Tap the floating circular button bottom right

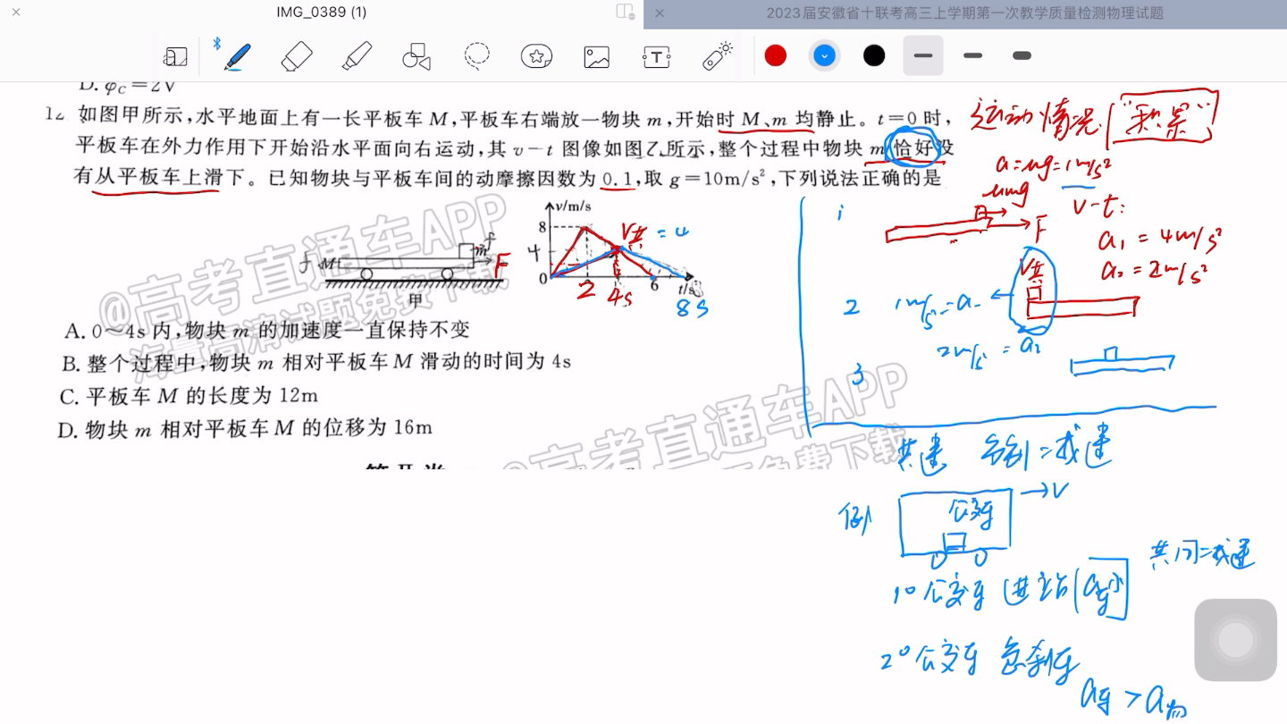pos(1235,640)
